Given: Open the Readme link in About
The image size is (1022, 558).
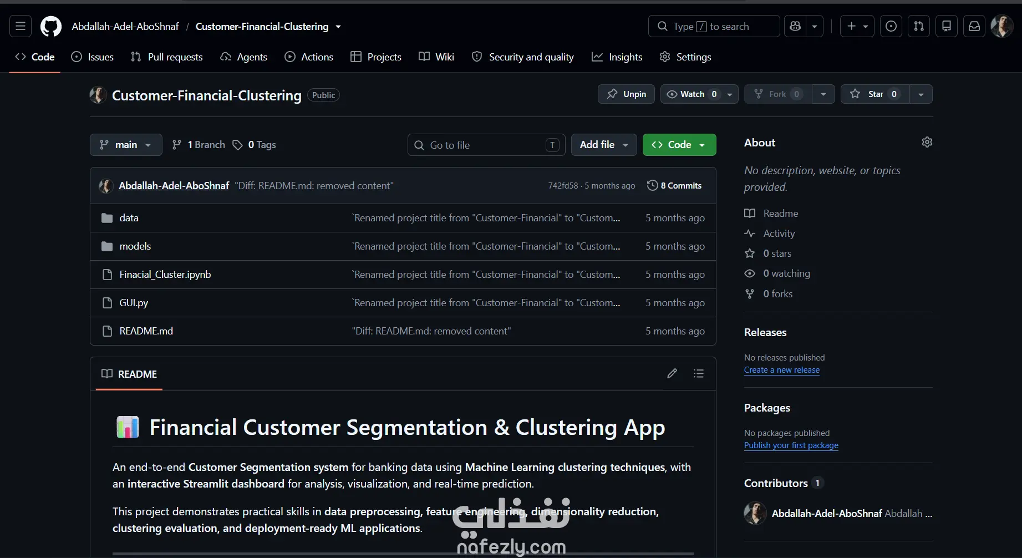Looking at the screenshot, I should [771, 214].
